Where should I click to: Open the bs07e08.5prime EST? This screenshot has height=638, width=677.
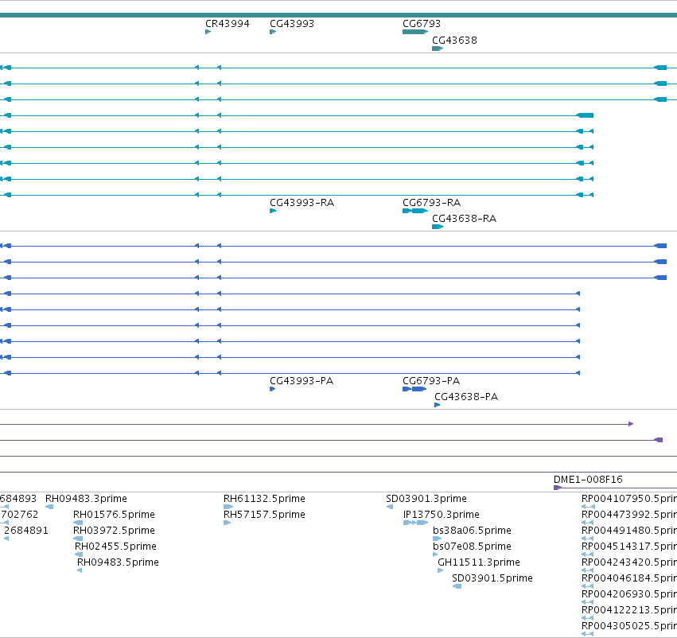(435, 554)
